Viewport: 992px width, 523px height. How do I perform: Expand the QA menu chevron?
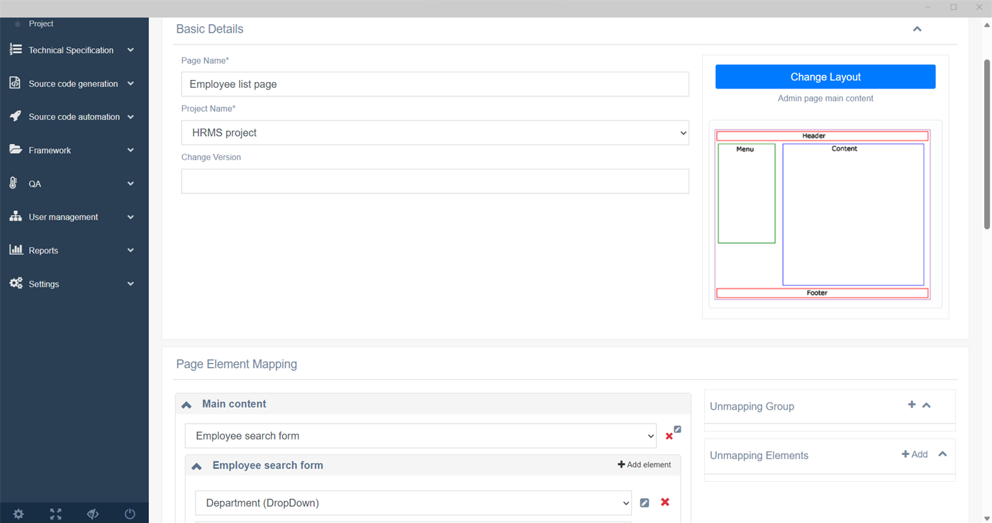click(130, 184)
